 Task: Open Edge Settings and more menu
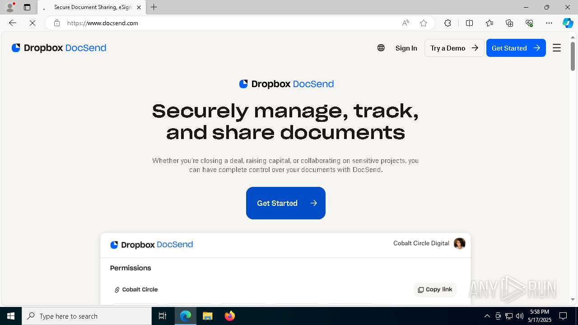[549, 23]
